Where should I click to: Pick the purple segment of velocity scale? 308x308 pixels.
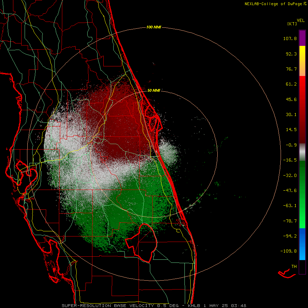[302, 38]
